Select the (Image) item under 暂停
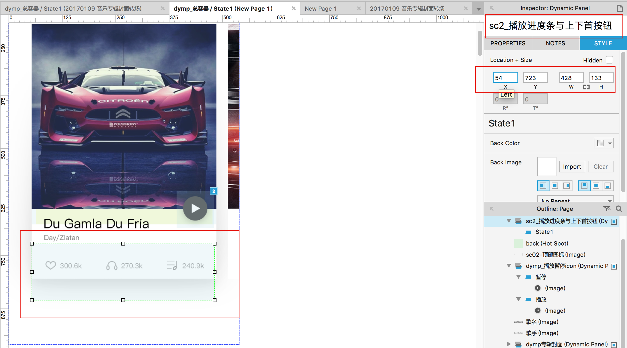This screenshot has width=627, height=348. point(555,288)
